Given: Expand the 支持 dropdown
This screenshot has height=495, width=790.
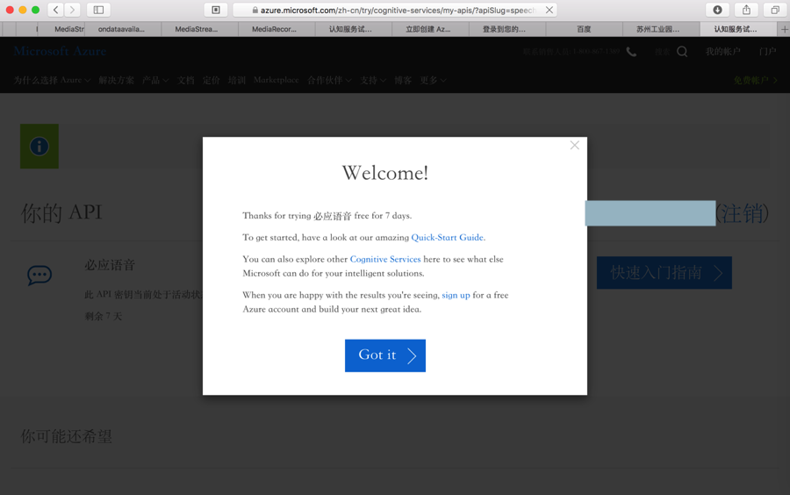Looking at the screenshot, I should pos(373,80).
